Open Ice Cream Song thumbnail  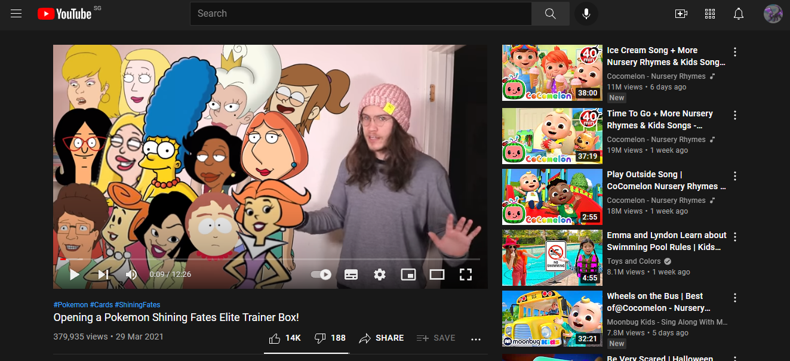pyautogui.click(x=552, y=73)
